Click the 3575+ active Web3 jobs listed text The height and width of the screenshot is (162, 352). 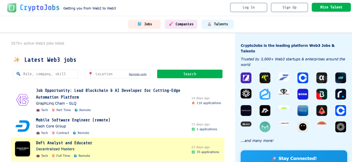(37, 43)
